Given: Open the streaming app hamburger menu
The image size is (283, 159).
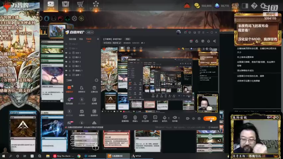Looking at the screenshot, I should (203, 33).
